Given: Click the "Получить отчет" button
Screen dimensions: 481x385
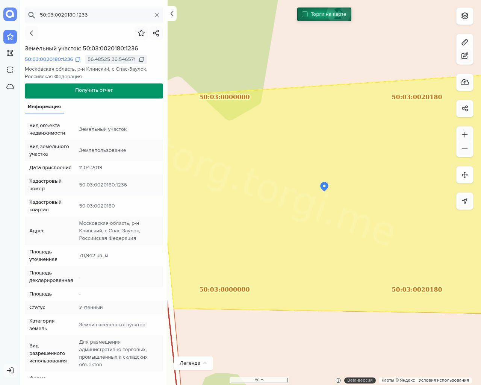Looking at the screenshot, I should tap(94, 91).
